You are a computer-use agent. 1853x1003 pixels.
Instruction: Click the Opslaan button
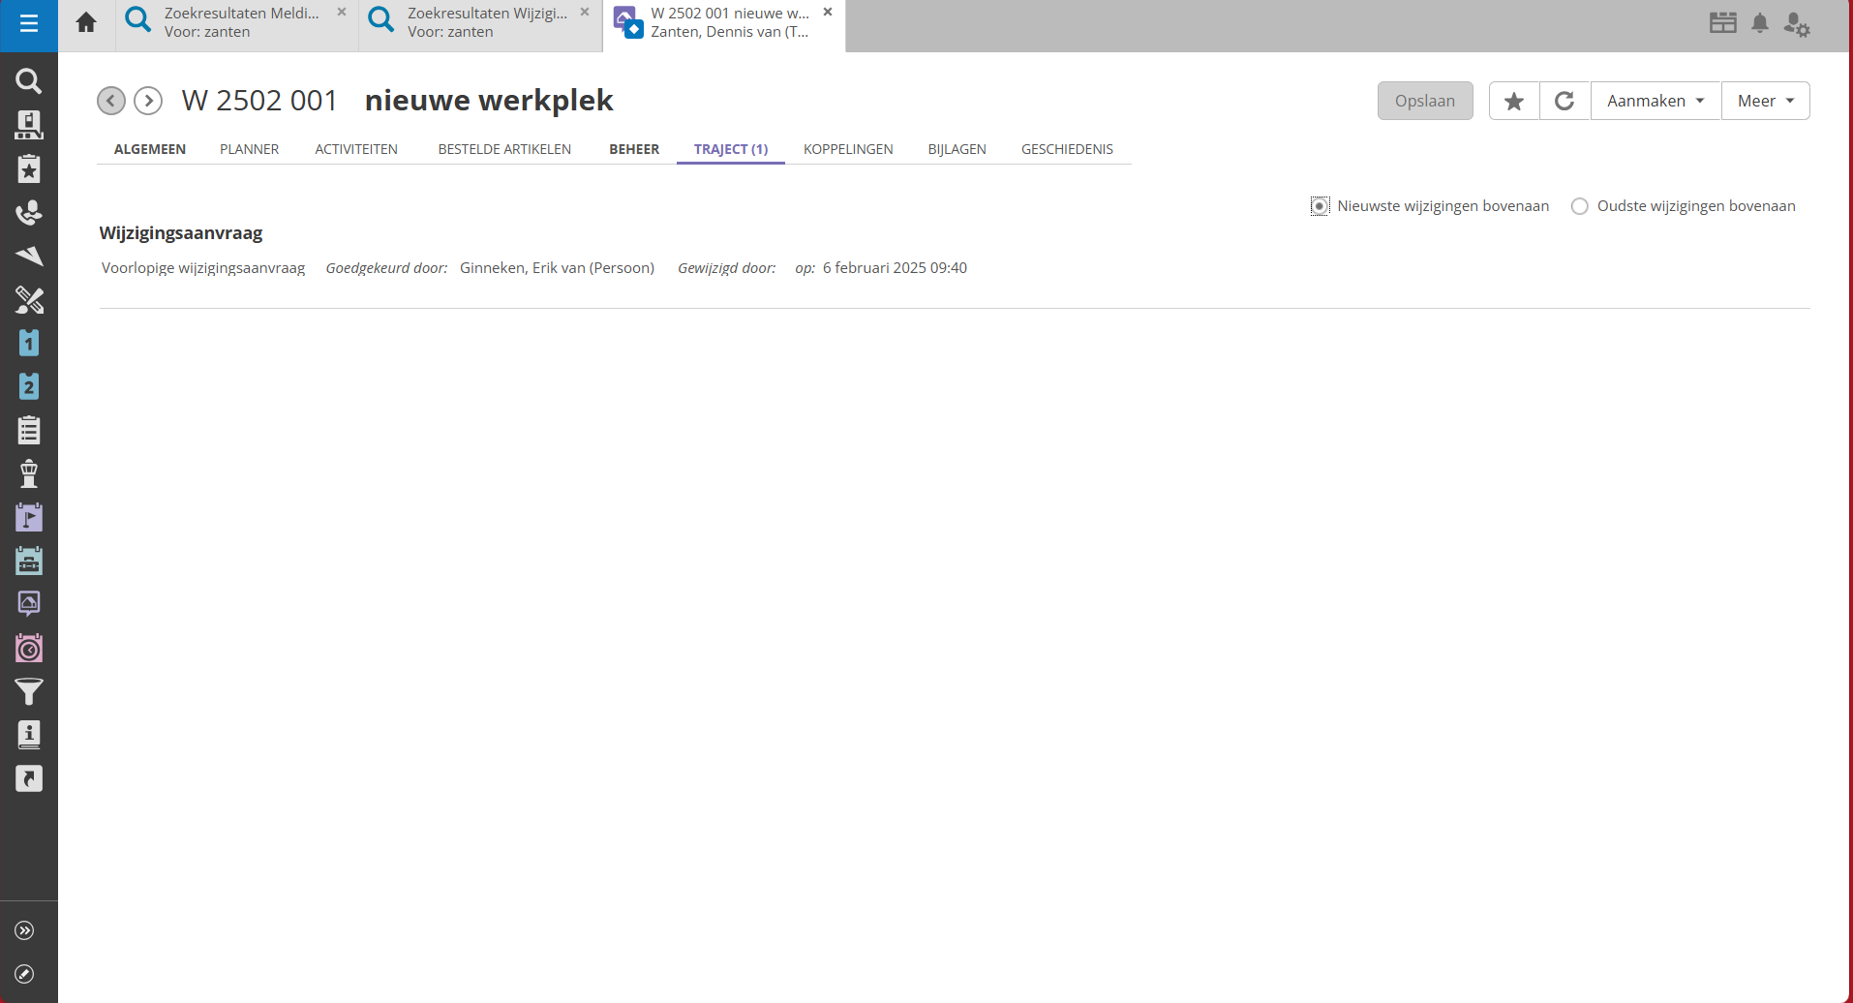click(x=1424, y=102)
